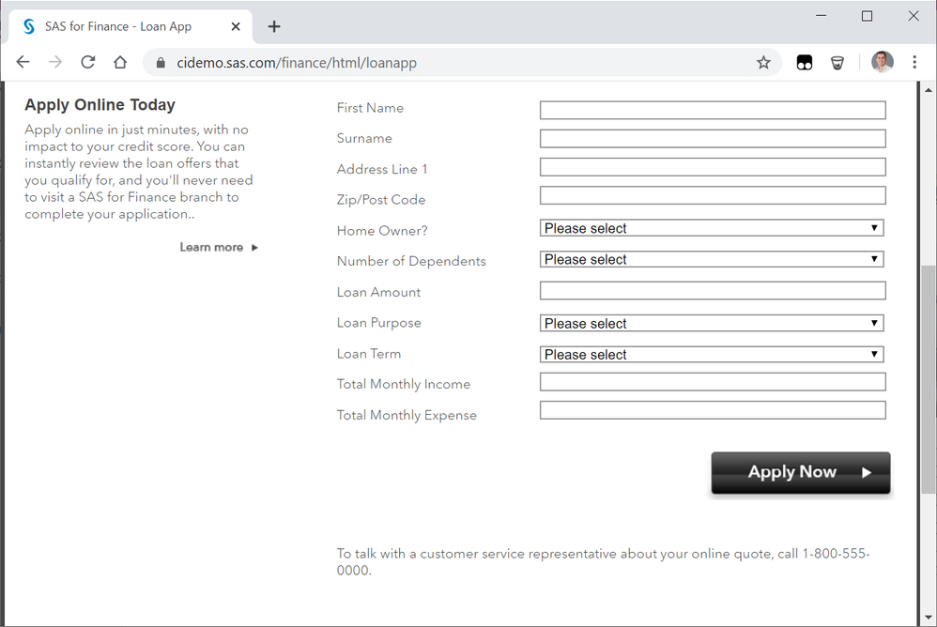Reload the loan application page
Image resolution: width=937 pixels, height=627 pixels.
click(88, 62)
